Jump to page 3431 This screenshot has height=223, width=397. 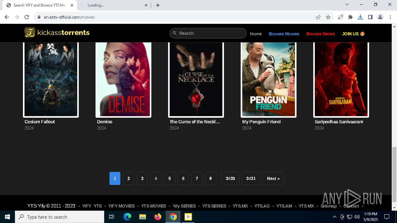(x=251, y=178)
